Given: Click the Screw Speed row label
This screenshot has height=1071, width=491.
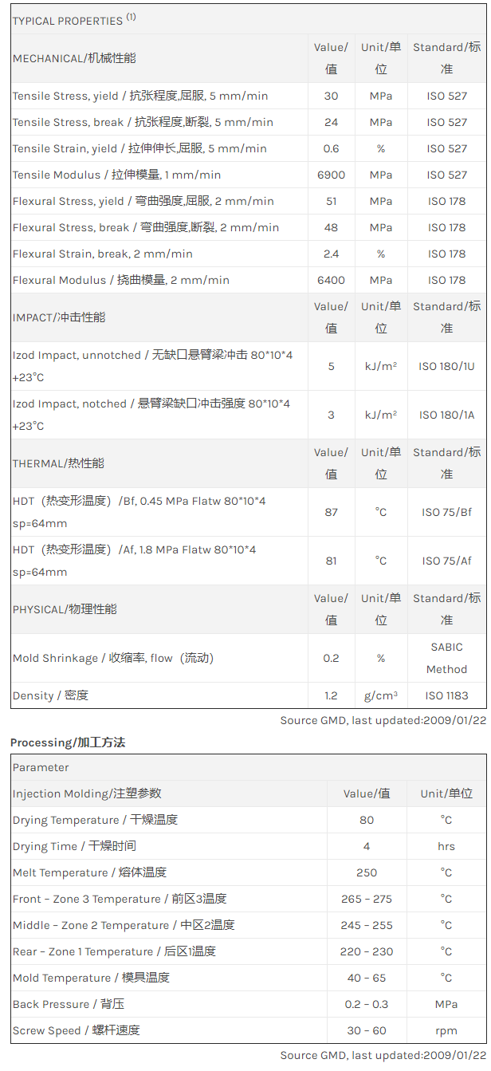Looking at the screenshot, I should pyautogui.click(x=76, y=1030).
